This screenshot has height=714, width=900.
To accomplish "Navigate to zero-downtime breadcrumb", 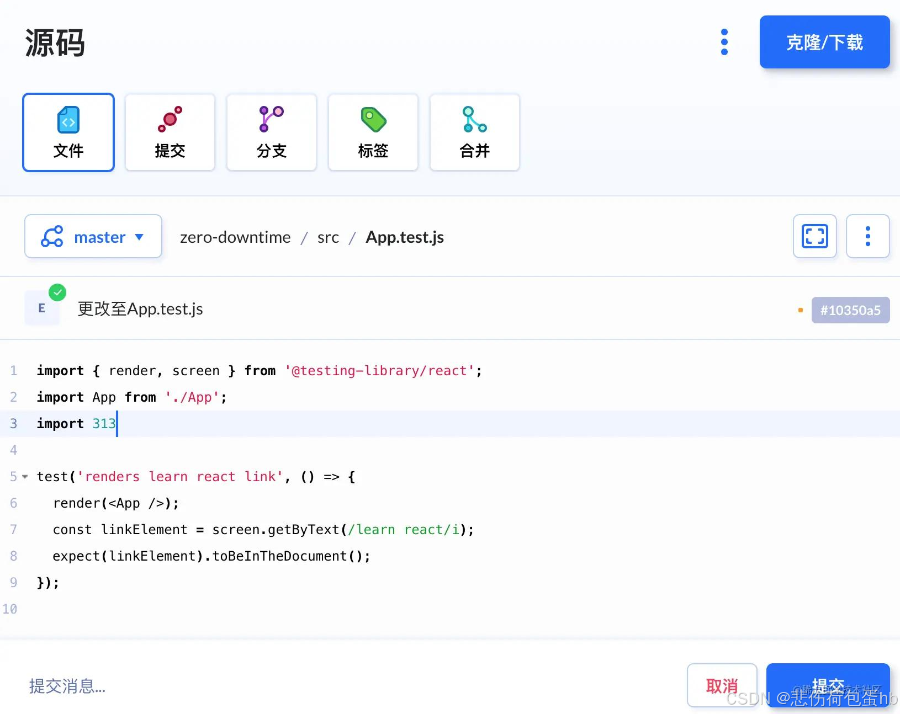I will (x=235, y=237).
